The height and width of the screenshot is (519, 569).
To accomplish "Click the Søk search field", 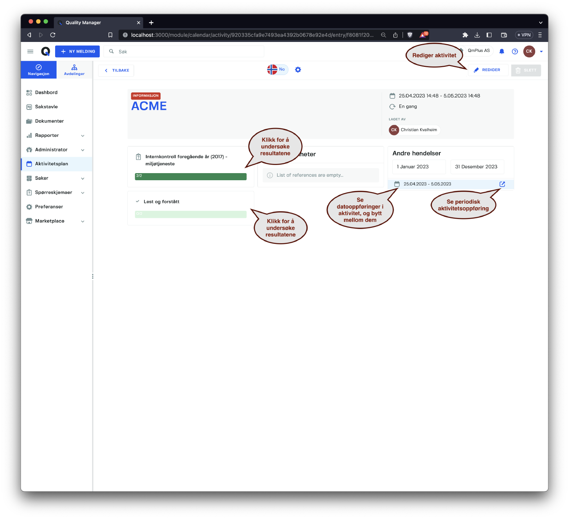I will coord(188,52).
